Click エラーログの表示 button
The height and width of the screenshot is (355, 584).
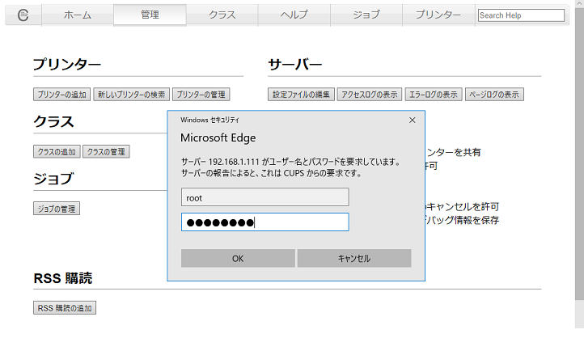pyautogui.click(x=434, y=95)
